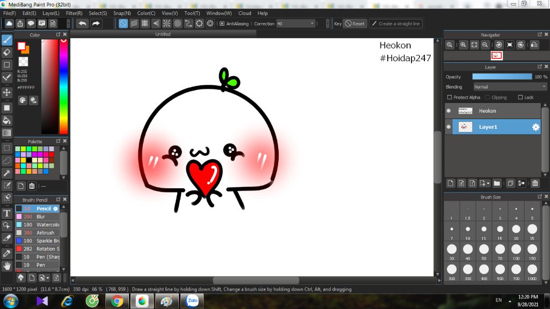The image size is (550, 309).
Task: Open the File menu
Action: tap(10, 13)
